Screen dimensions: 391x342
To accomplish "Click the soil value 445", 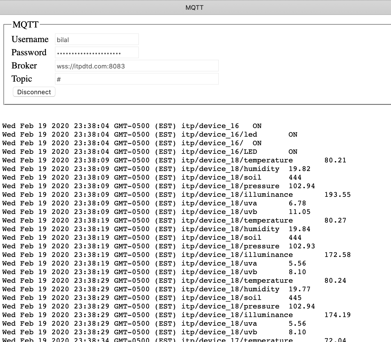I will (295, 298).
